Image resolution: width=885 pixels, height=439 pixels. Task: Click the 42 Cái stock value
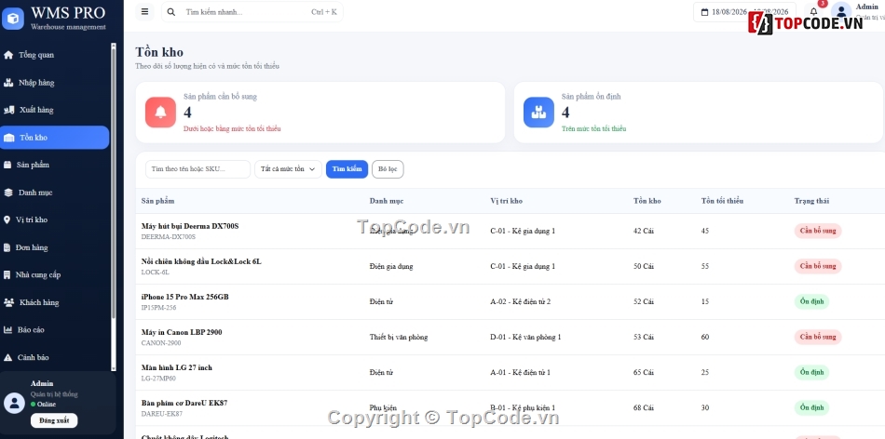(644, 231)
